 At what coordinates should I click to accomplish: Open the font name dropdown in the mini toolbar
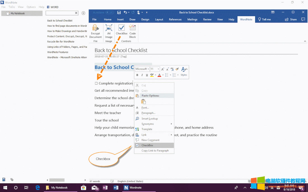point(142,69)
